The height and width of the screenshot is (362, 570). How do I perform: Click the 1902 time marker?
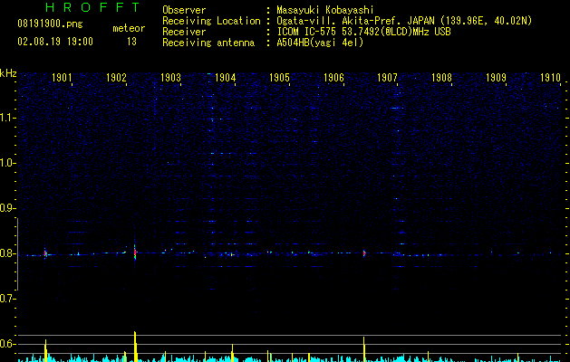click(x=116, y=77)
